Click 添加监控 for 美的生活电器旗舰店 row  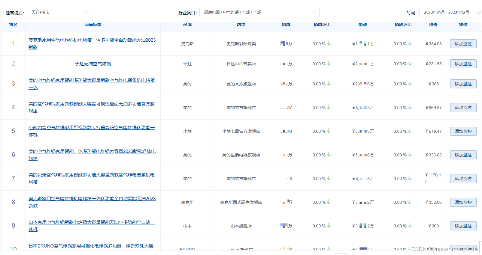click(x=463, y=155)
